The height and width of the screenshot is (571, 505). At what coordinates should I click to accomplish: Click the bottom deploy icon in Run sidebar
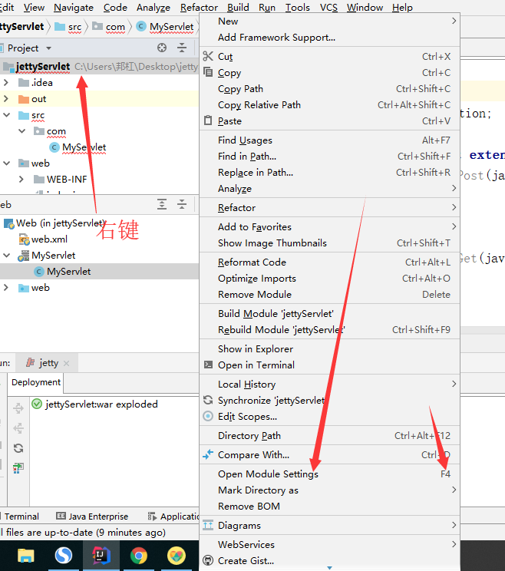(18, 468)
